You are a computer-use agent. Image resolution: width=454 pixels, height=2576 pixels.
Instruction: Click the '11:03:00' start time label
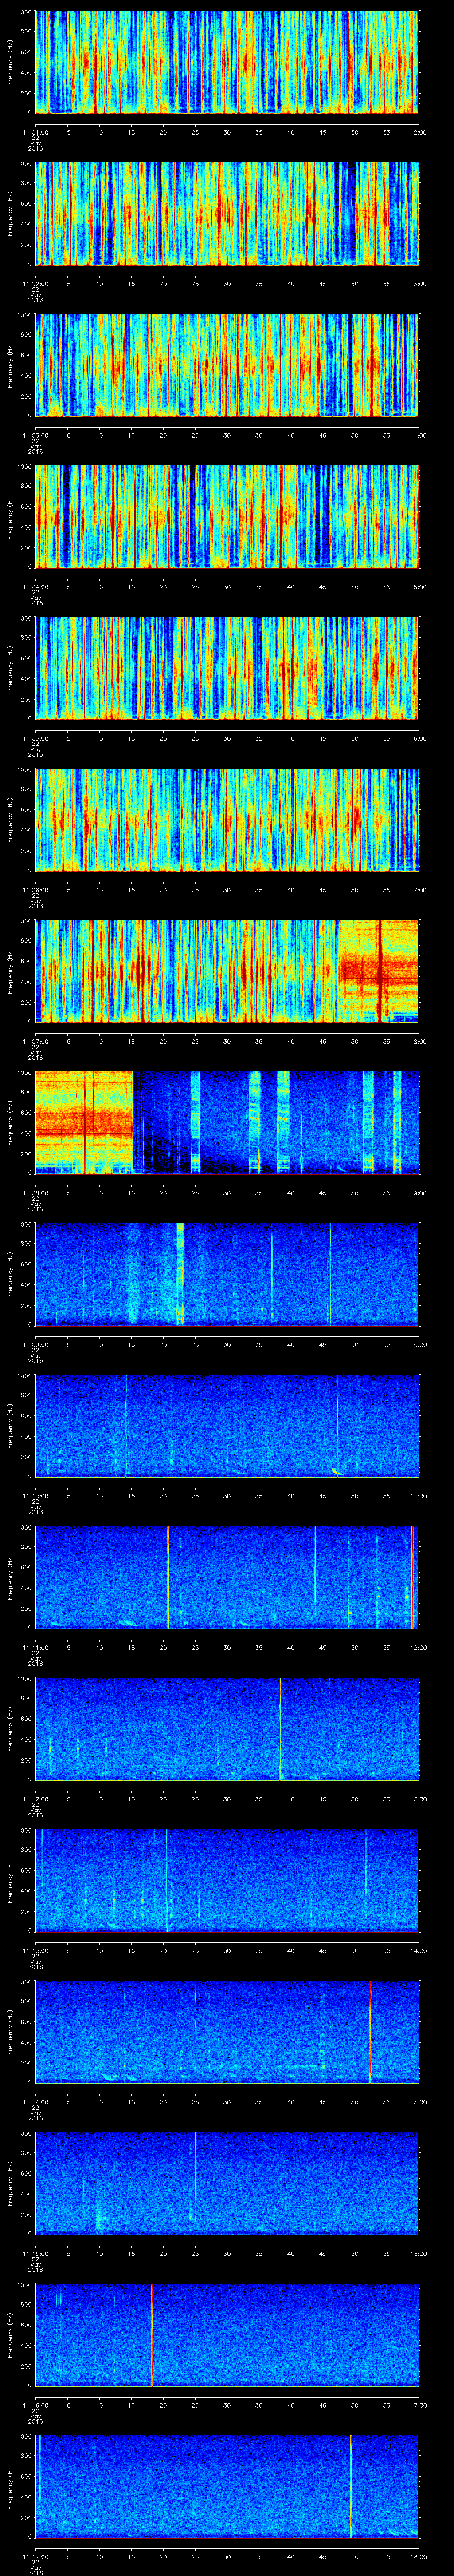point(36,435)
